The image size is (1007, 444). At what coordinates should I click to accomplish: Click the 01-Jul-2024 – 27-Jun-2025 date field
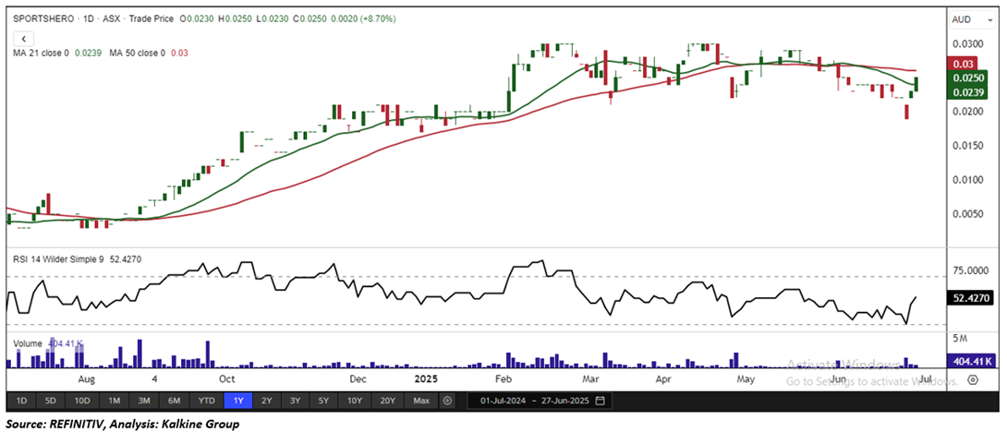(x=540, y=401)
